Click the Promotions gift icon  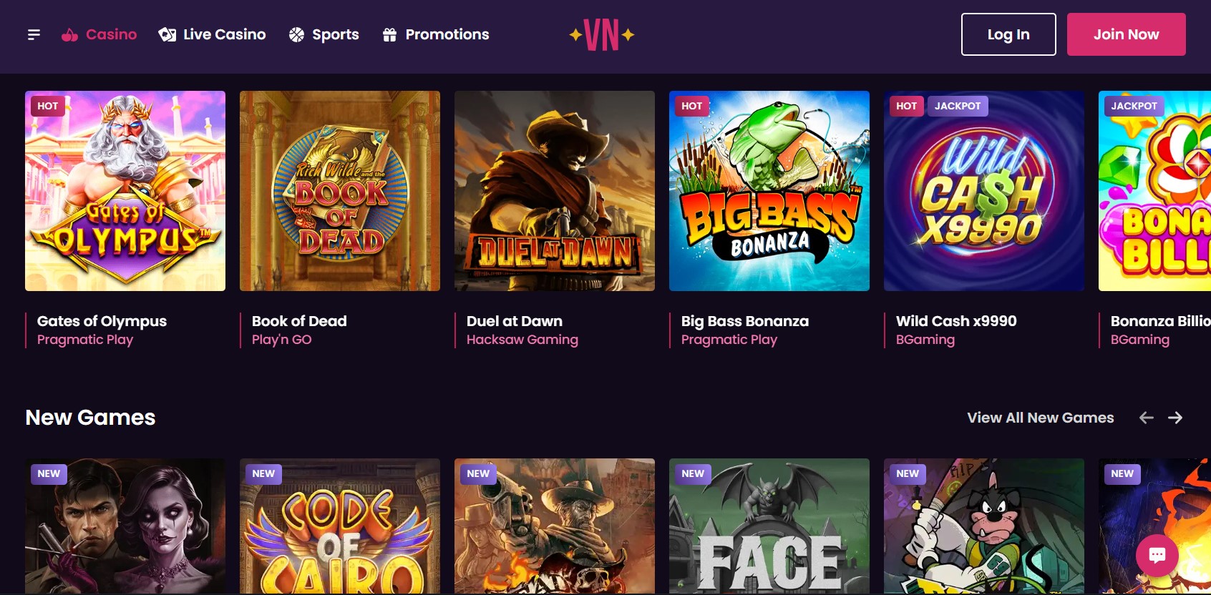tap(389, 34)
